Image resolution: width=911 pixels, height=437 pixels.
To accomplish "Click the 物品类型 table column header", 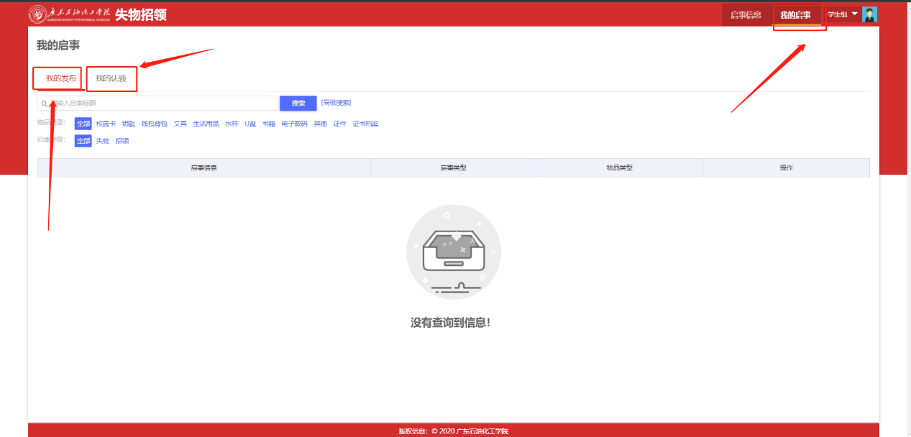I will 619,167.
